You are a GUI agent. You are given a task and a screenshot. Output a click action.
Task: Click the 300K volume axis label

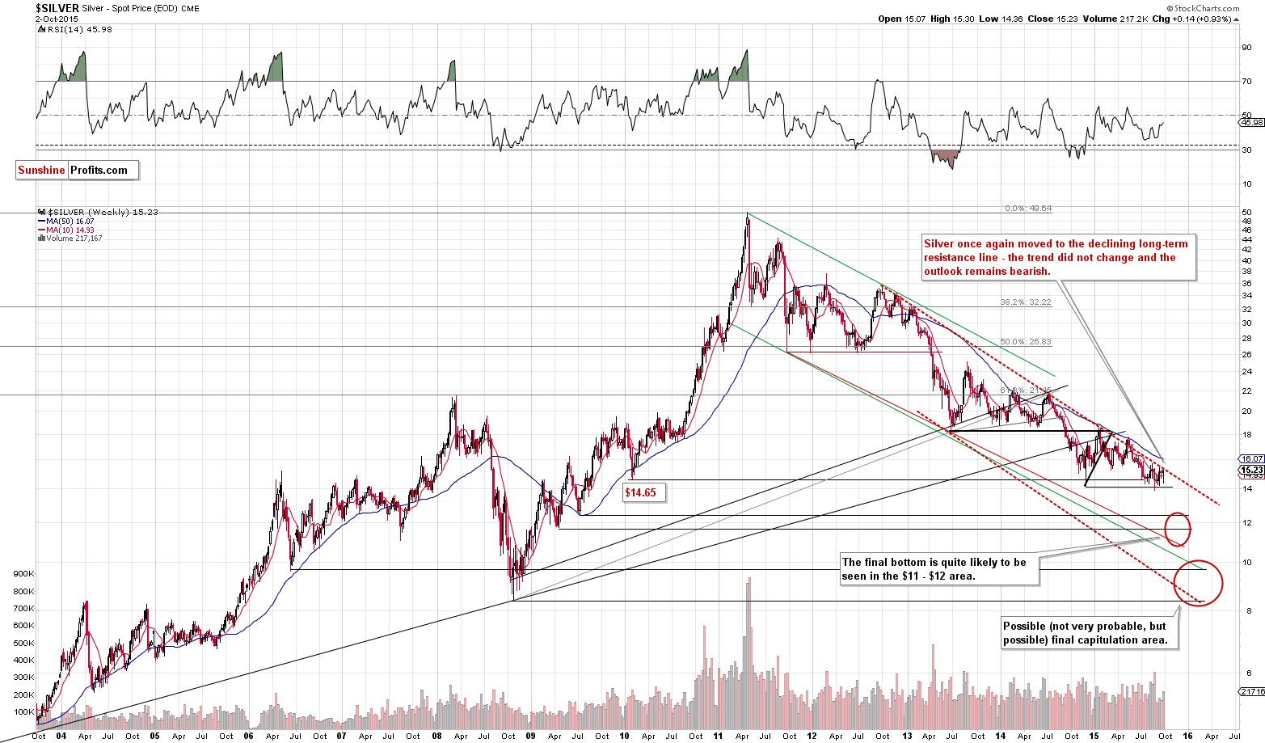24,678
